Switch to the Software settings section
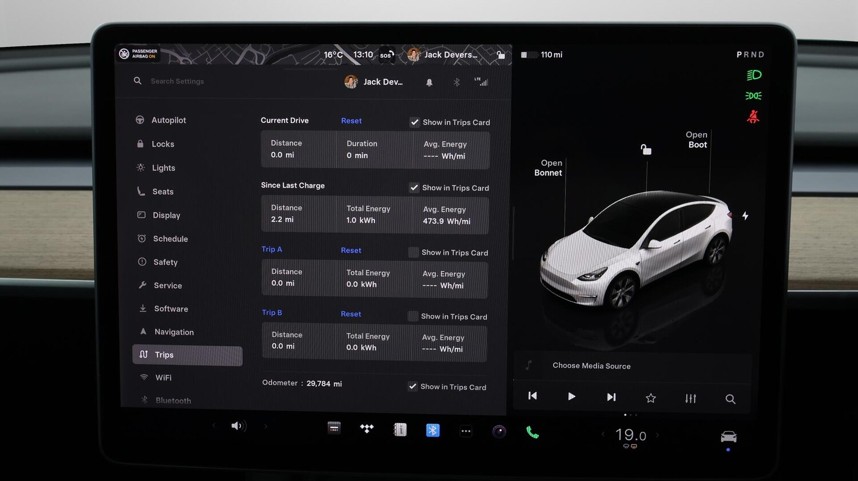 [171, 308]
